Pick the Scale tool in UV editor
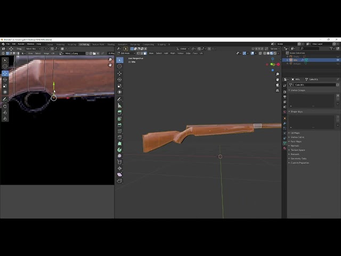The width and height of the screenshot is (341, 256). [x=5, y=86]
